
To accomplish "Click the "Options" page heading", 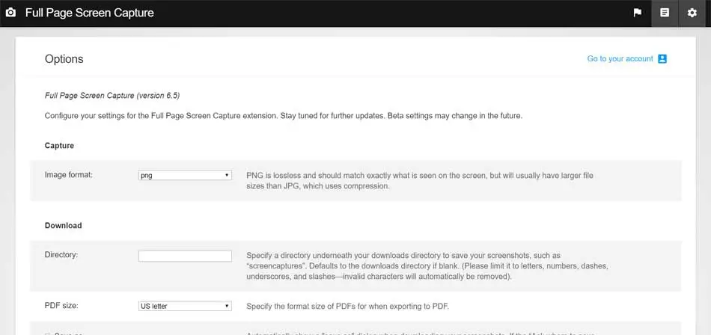I will (x=64, y=59).
